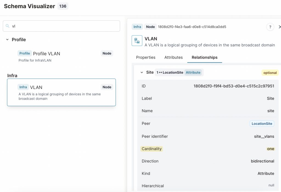Click the Peer identifier value site__vlans

click(x=264, y=136)
